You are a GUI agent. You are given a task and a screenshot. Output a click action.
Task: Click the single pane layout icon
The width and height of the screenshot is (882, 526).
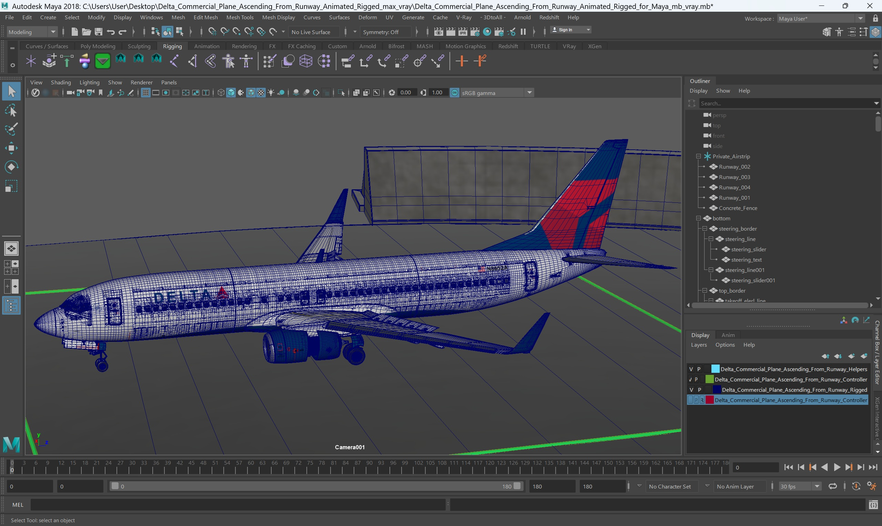click(11, 249)
